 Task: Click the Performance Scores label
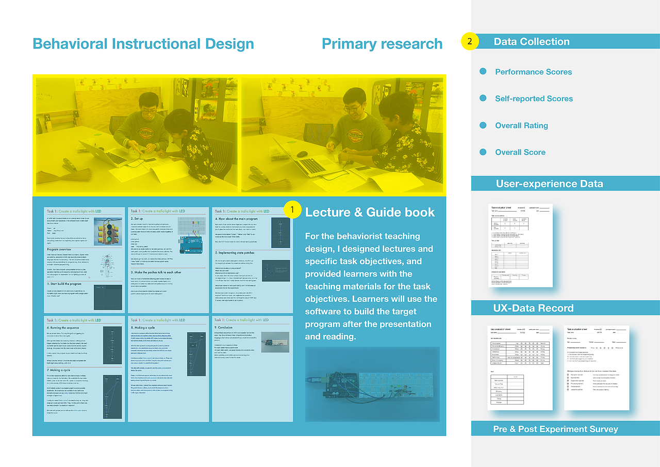(x=534, y=72)
